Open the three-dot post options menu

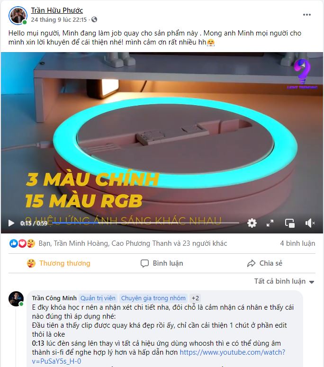point(306,15)
